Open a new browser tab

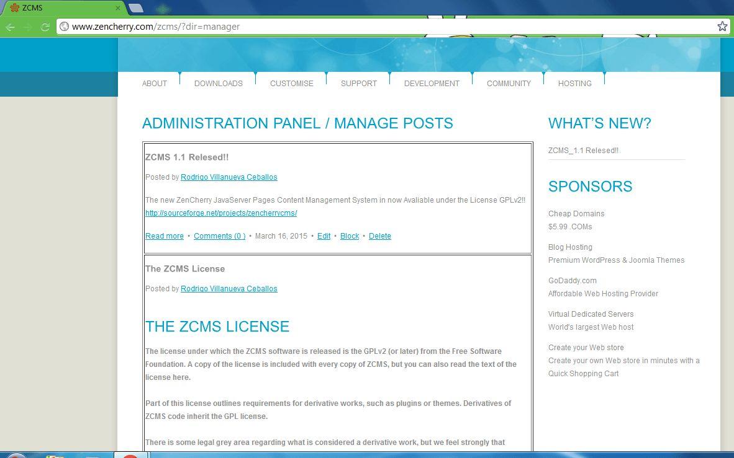(136, 8)
